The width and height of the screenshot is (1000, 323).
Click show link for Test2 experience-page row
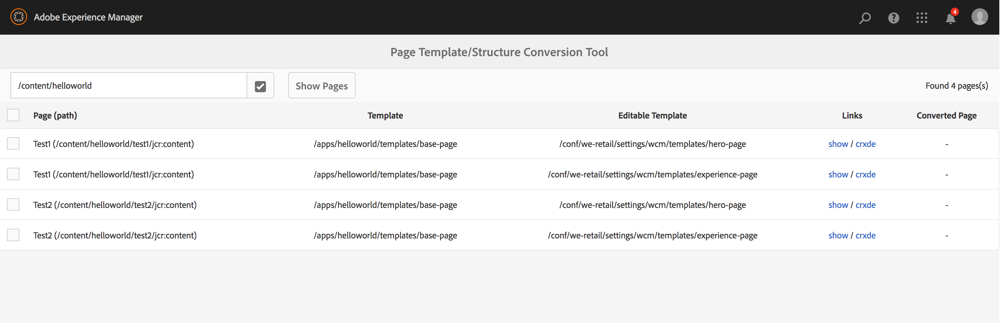point(838,235)
